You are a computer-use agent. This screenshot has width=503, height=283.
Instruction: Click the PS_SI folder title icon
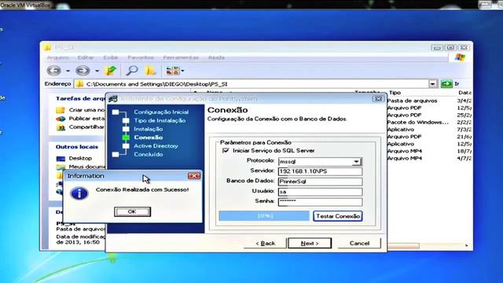(47, 47)
